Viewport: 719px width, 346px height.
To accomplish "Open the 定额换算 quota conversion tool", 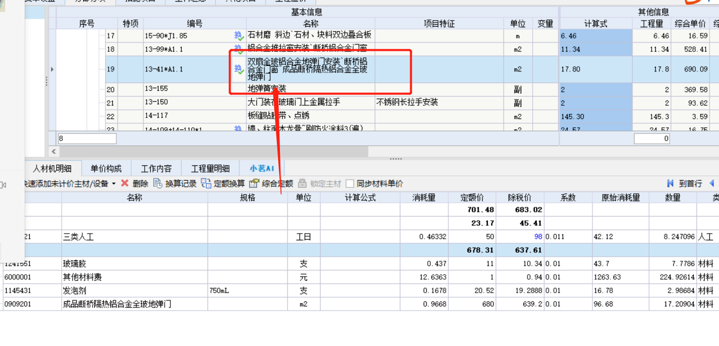I will click(223, 183).
